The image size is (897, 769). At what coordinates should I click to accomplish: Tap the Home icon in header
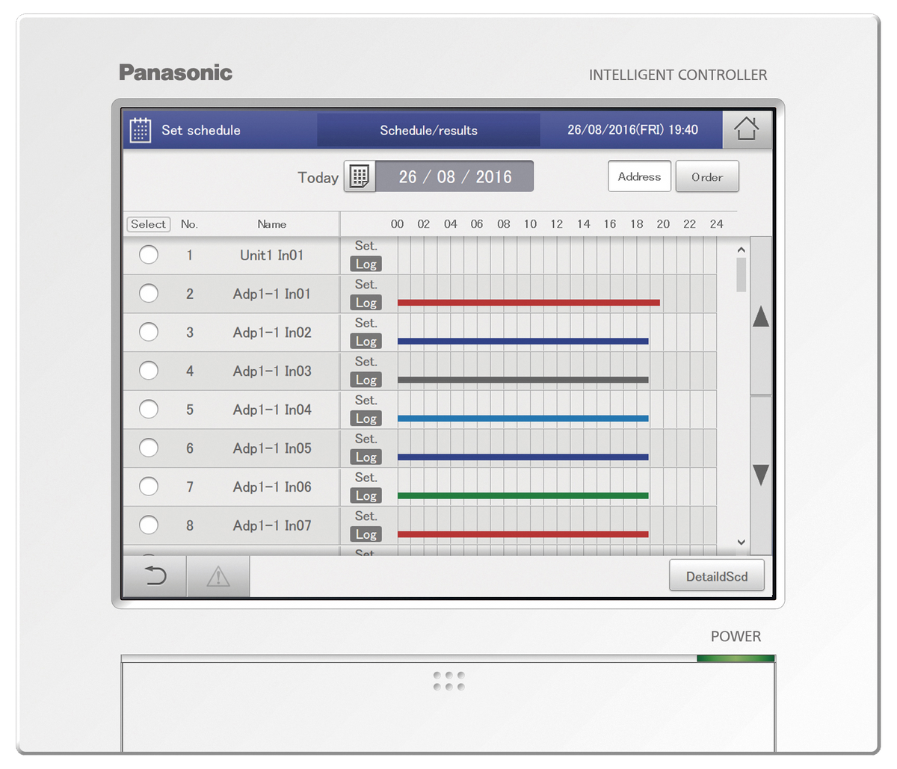(747, 129)
